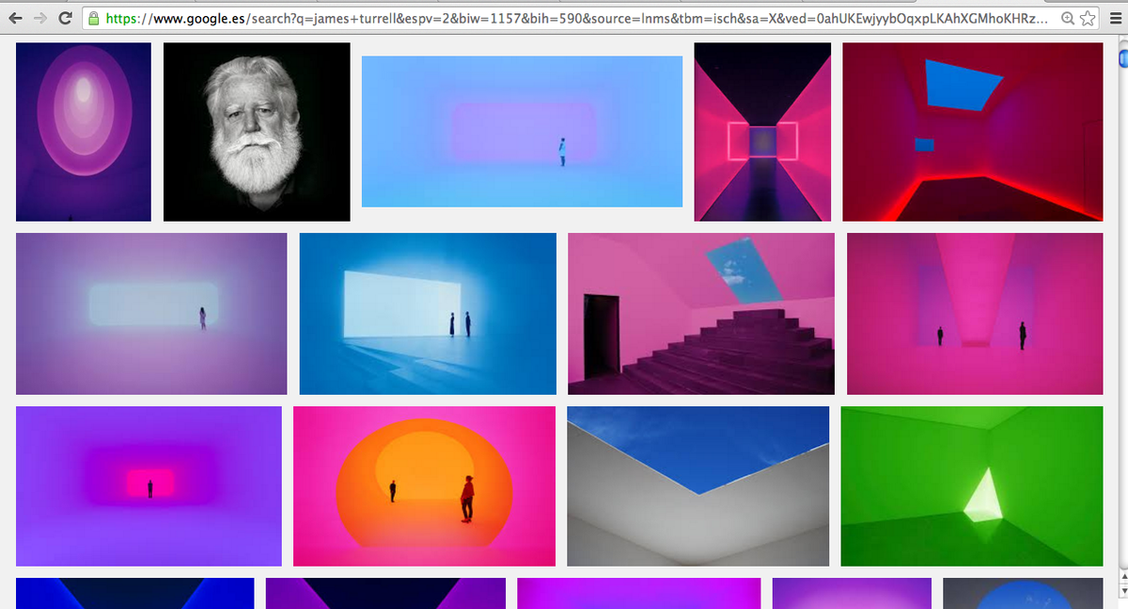Open the orange circle on pink image
1128x609 pixels.
point(424,486)
